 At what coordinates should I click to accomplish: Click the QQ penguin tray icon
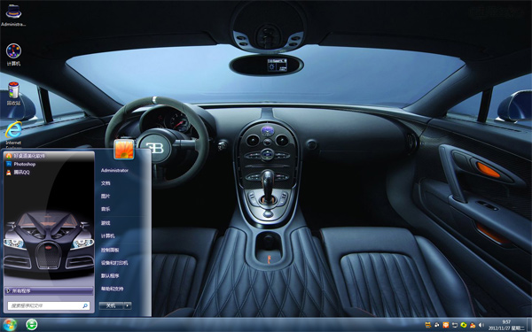(x=473, y=325)
